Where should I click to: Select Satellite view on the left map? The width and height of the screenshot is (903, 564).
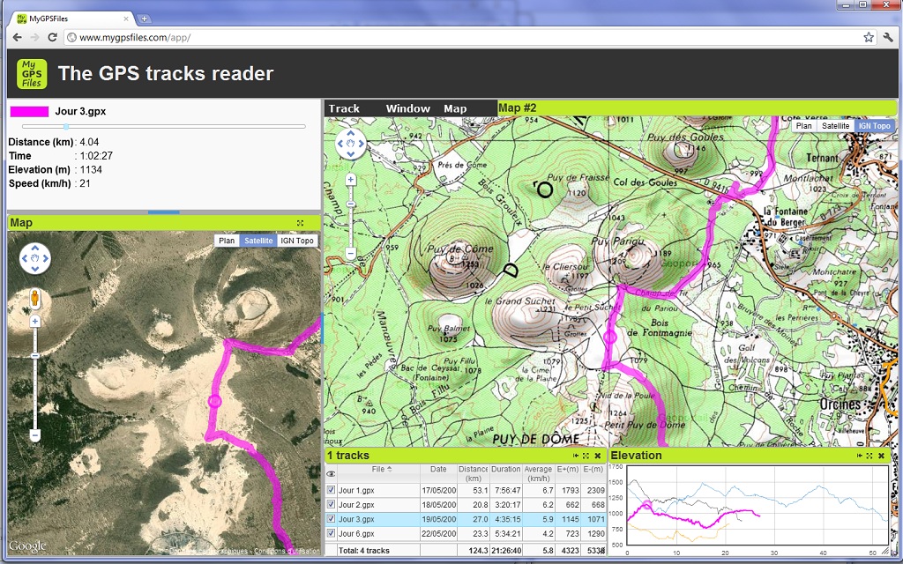click(258, 241)
